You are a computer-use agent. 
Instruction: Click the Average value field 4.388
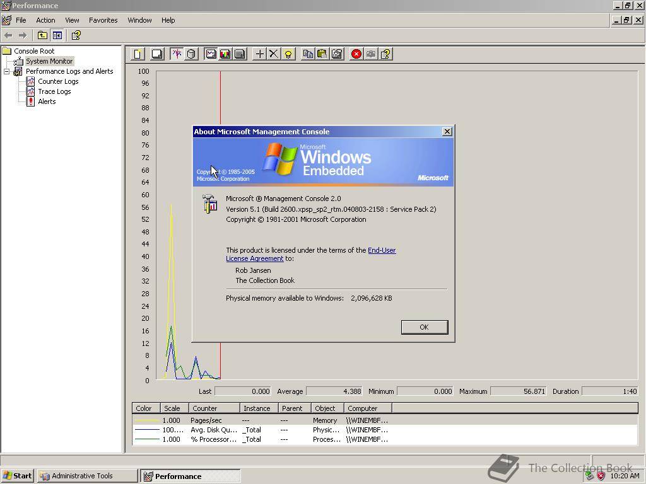(334, 391)
